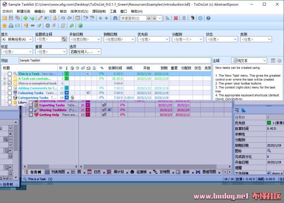Click the 估算时间 column header
The height and width of the screenshot is (203, 284).
coord(115,68)
